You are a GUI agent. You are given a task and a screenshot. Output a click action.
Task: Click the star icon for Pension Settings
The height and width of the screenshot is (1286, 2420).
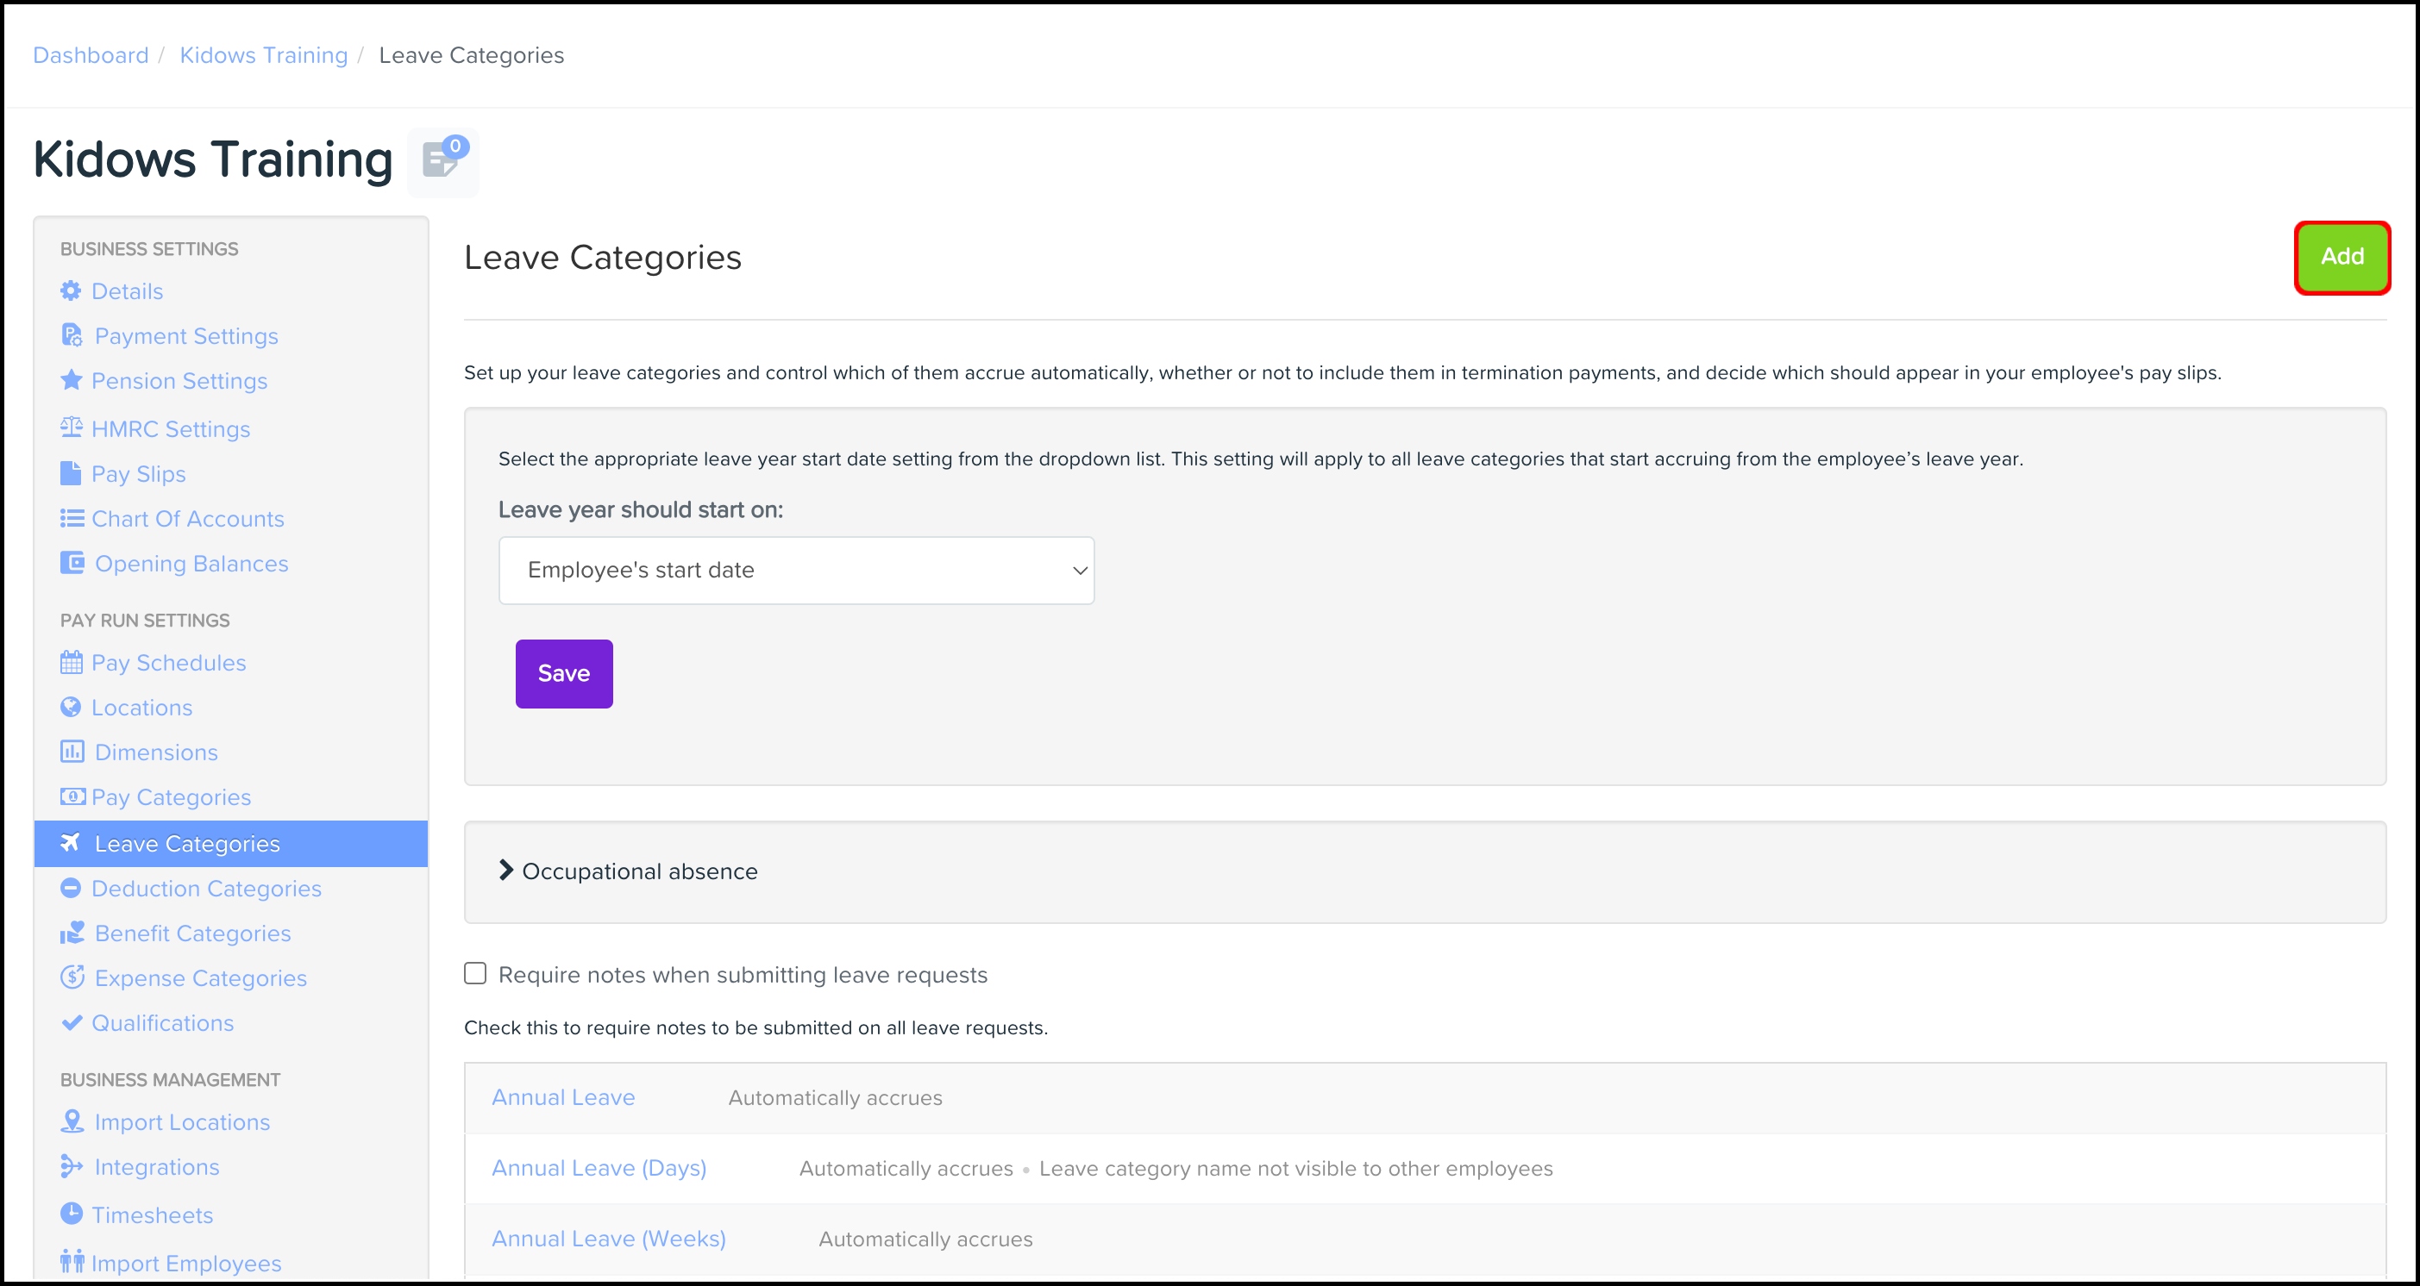(71, 380)
